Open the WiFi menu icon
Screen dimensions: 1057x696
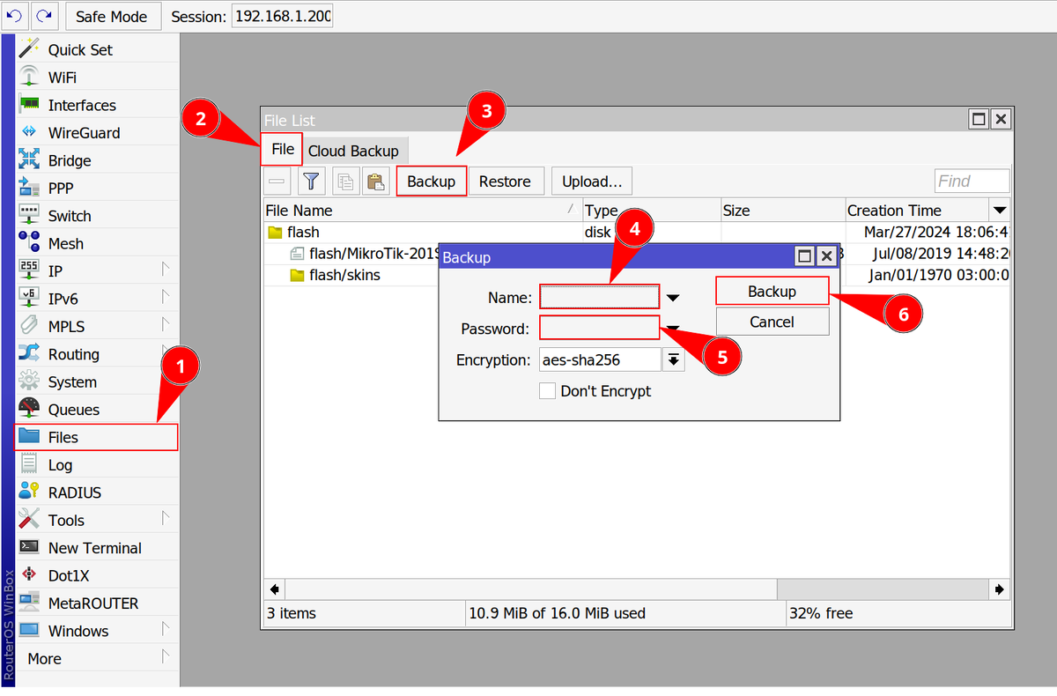(x=30, y=77)
